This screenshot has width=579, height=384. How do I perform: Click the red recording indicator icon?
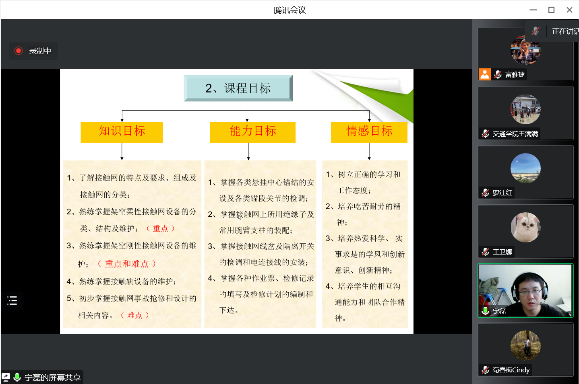[x=18, y=51]
